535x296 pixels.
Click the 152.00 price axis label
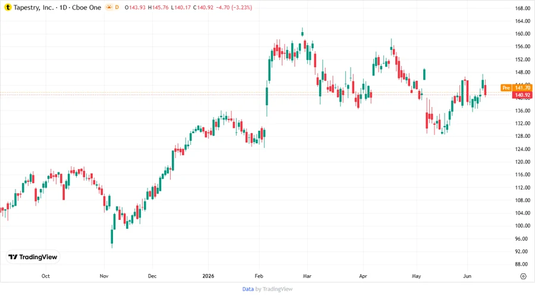tap(523, 59)
